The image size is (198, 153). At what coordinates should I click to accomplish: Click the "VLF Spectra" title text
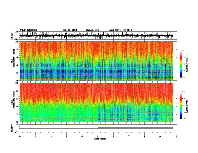pyautogui.click(x=28, y=30)
